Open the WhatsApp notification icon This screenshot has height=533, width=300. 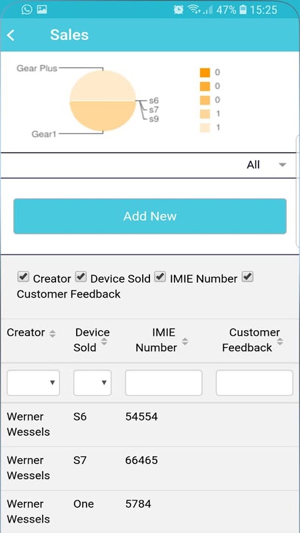point(27,9)
